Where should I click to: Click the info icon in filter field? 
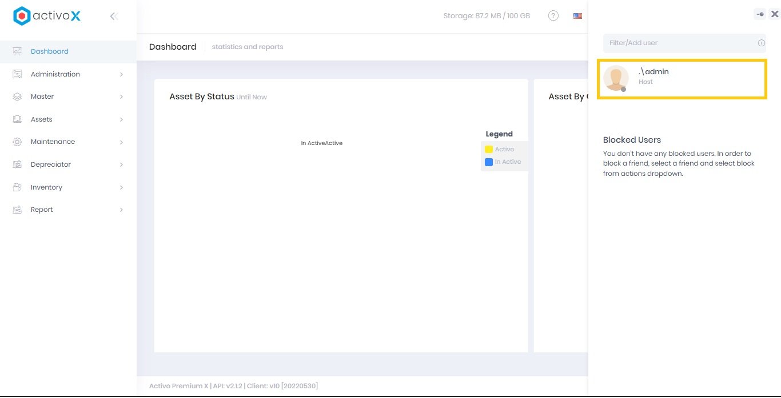click(x=761, y=43)
